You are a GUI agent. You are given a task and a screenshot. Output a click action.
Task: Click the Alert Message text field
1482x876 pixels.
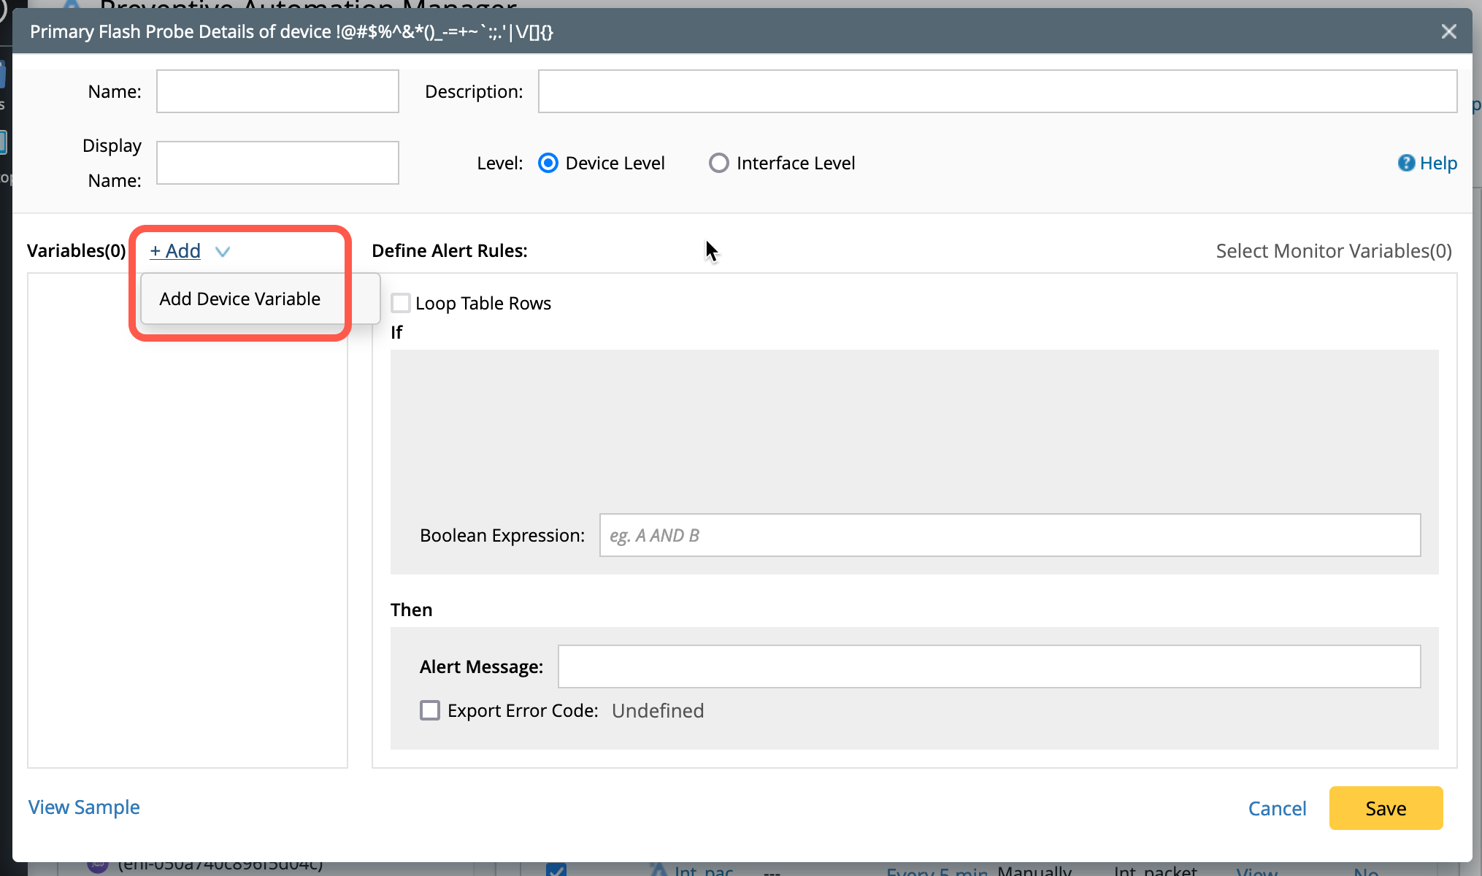[989, 666]
